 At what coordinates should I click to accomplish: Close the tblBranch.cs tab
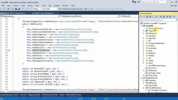[x=13, y=13]
